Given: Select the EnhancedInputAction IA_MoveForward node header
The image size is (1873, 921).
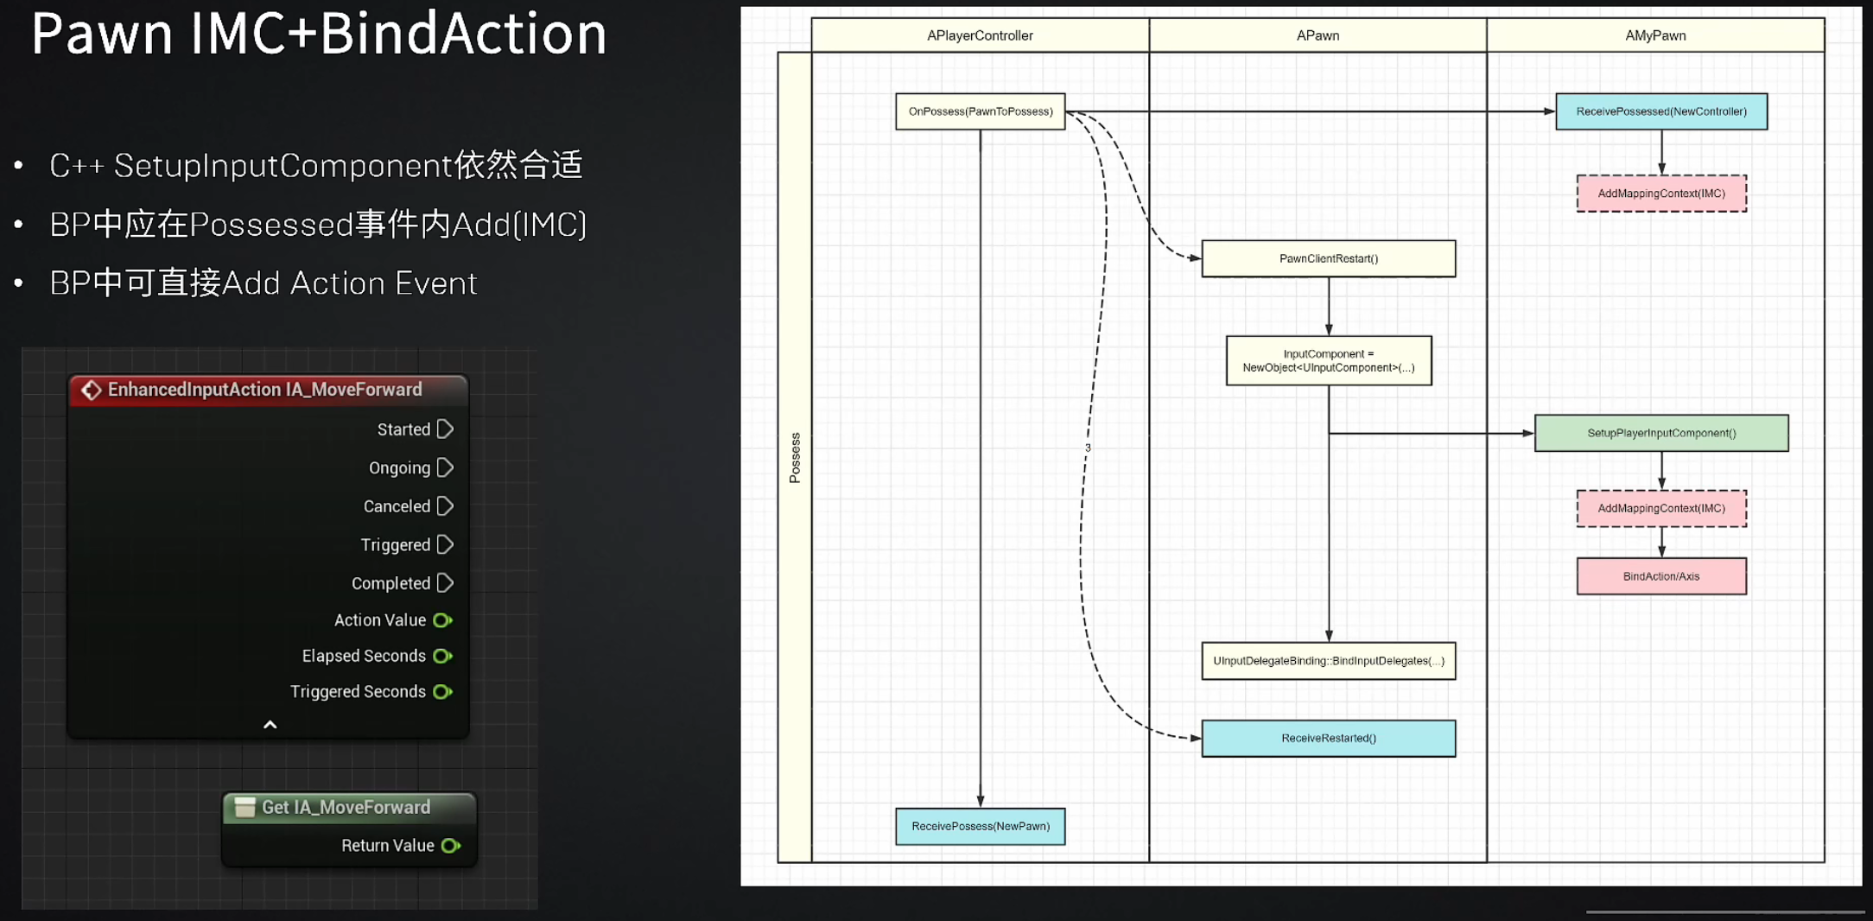Looking at the screenshot, I should point(269,390).
